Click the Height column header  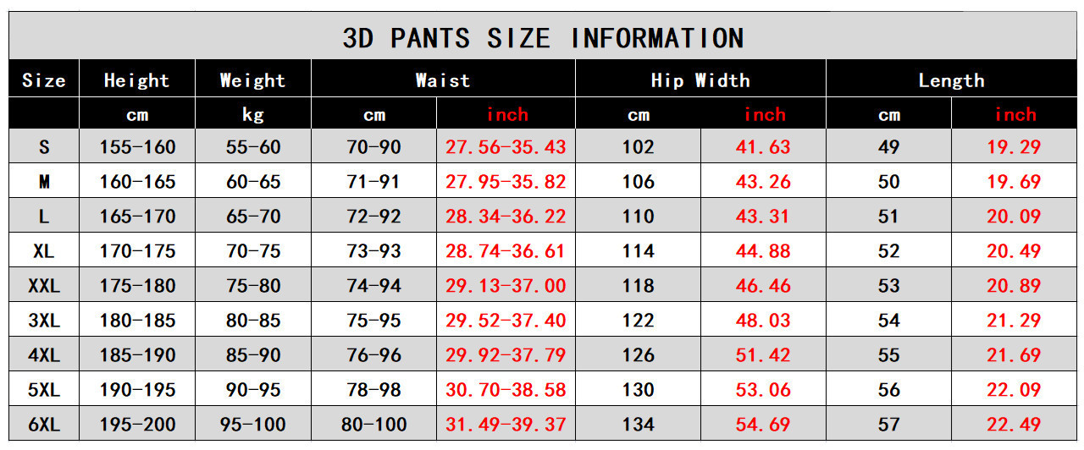136,80
